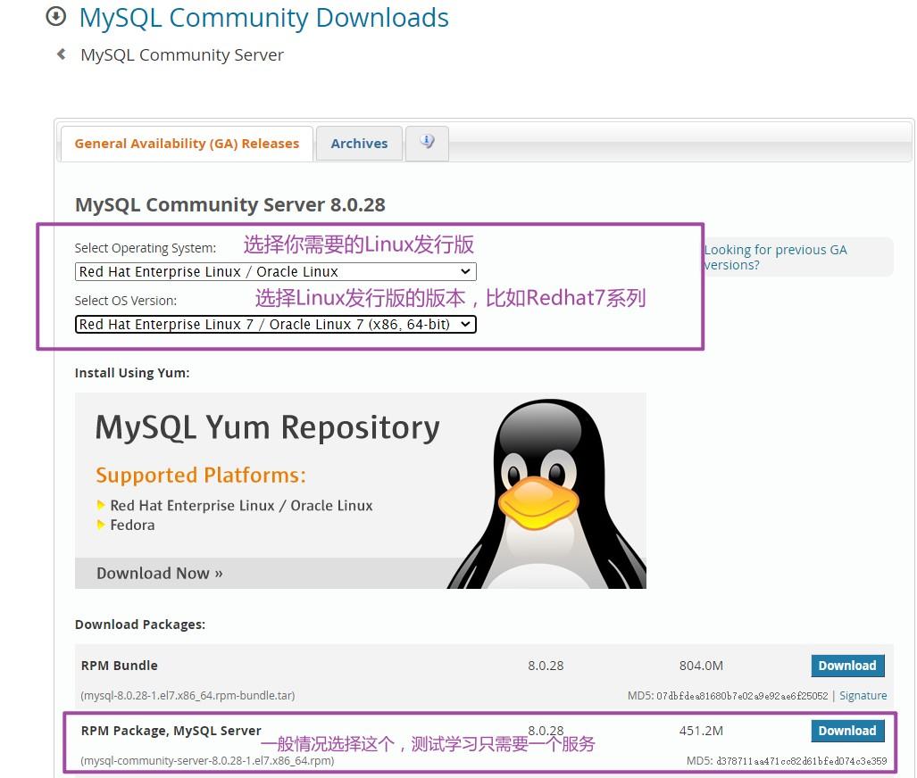Click the Signature link for the RPM Bundle
Viewport: 917px width, 778px height.
[863, 695]
